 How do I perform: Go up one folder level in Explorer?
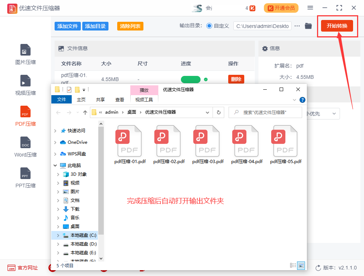85,113
